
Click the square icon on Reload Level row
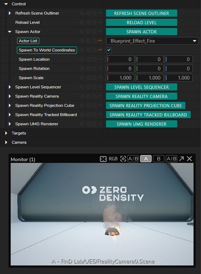[94, 23]
